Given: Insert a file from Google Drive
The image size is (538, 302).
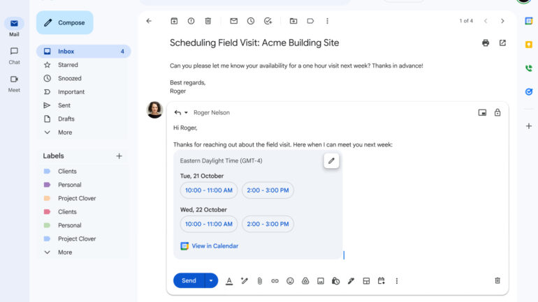Looking at the screenshot, I should coord(305,281).
